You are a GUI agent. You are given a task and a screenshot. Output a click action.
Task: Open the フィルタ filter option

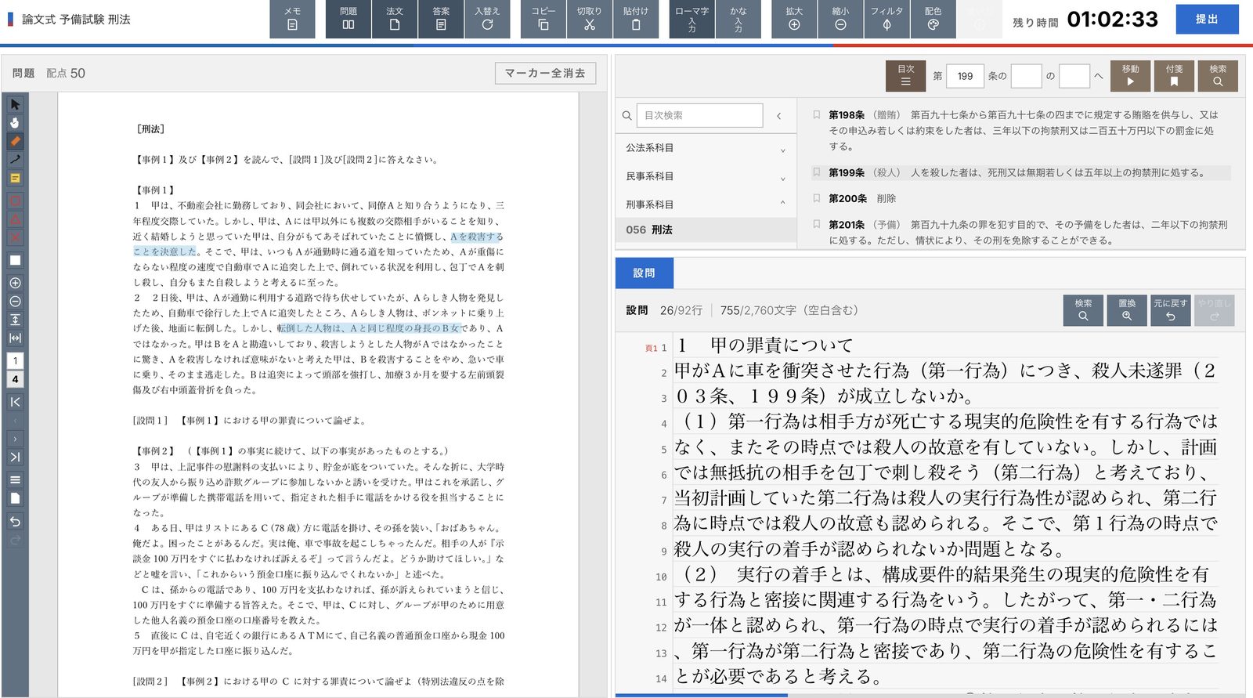click(886, 19)
